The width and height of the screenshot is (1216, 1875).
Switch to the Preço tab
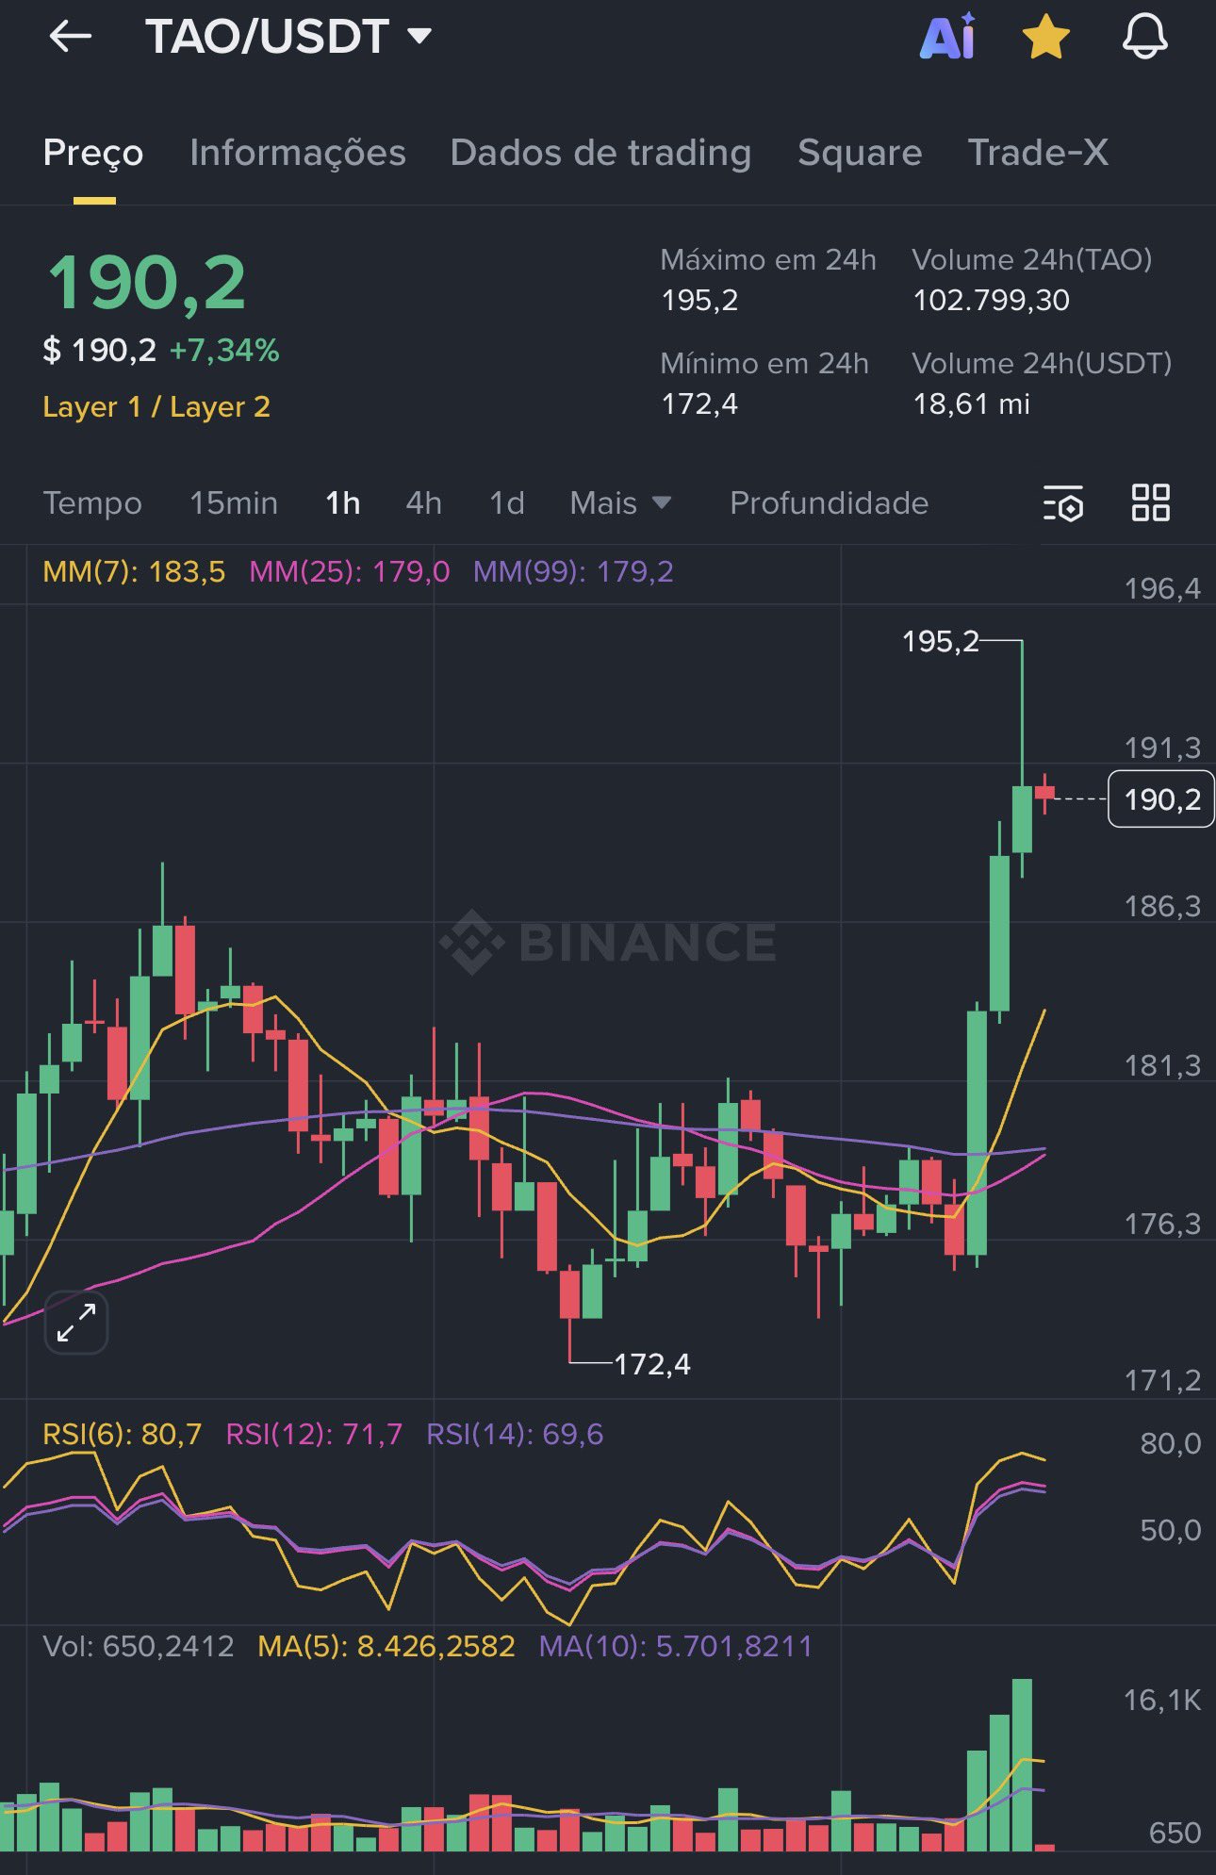(x=93, y=153)
